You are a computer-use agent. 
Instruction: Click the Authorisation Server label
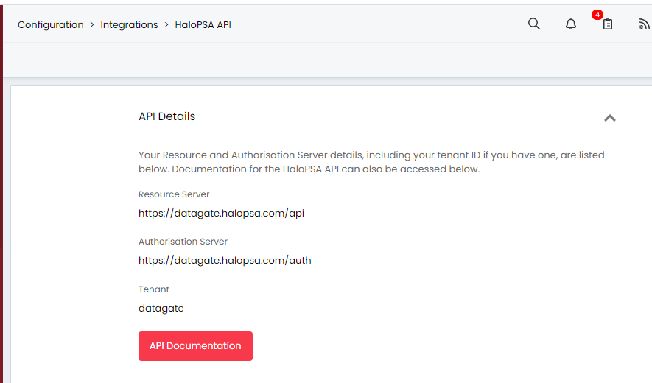[x=183, y=242]
